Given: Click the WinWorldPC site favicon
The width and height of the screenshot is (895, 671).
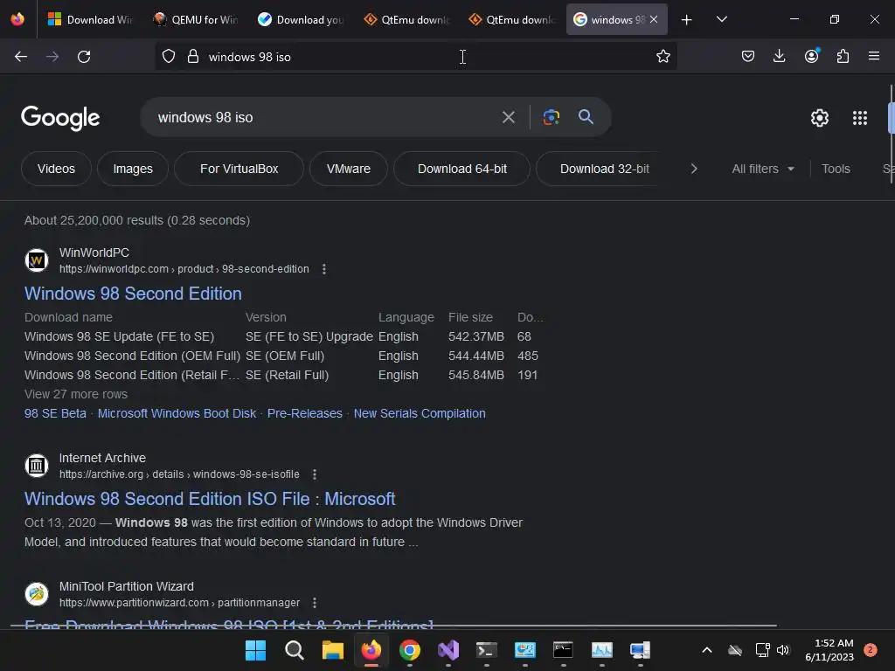Looking at the screenshot, I should (37, 260).
